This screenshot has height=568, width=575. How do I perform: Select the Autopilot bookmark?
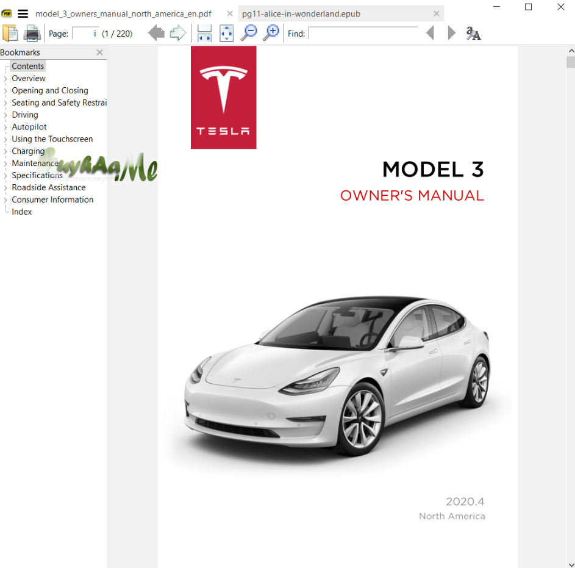(x=29, y=126)
